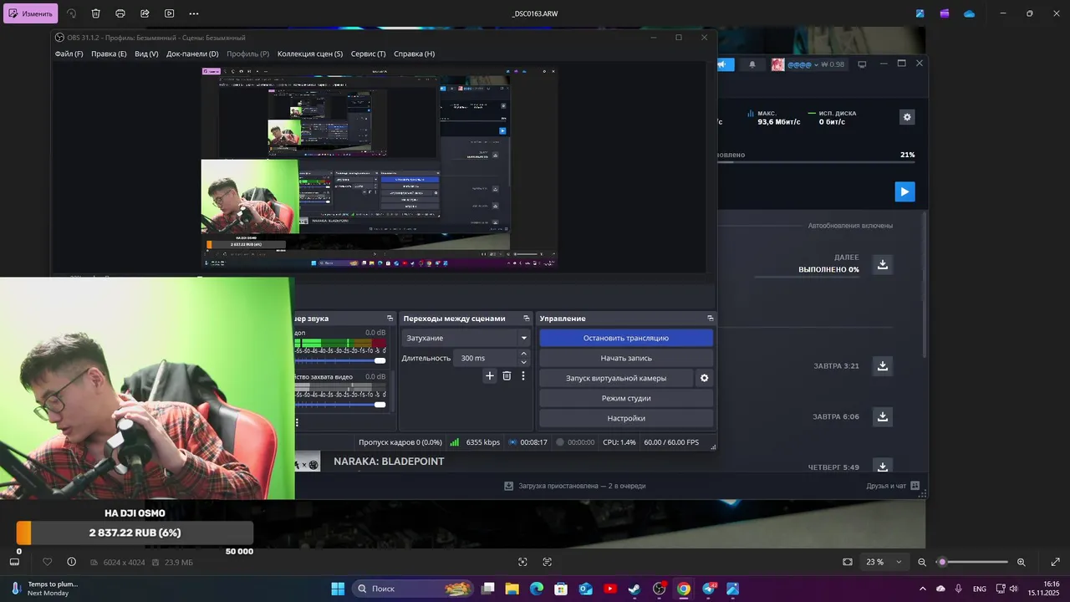Open the Steam downloads gear settings

(907, 117)
